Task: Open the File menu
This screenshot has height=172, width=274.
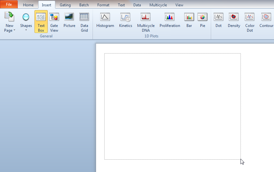Action: click(9, 4)
